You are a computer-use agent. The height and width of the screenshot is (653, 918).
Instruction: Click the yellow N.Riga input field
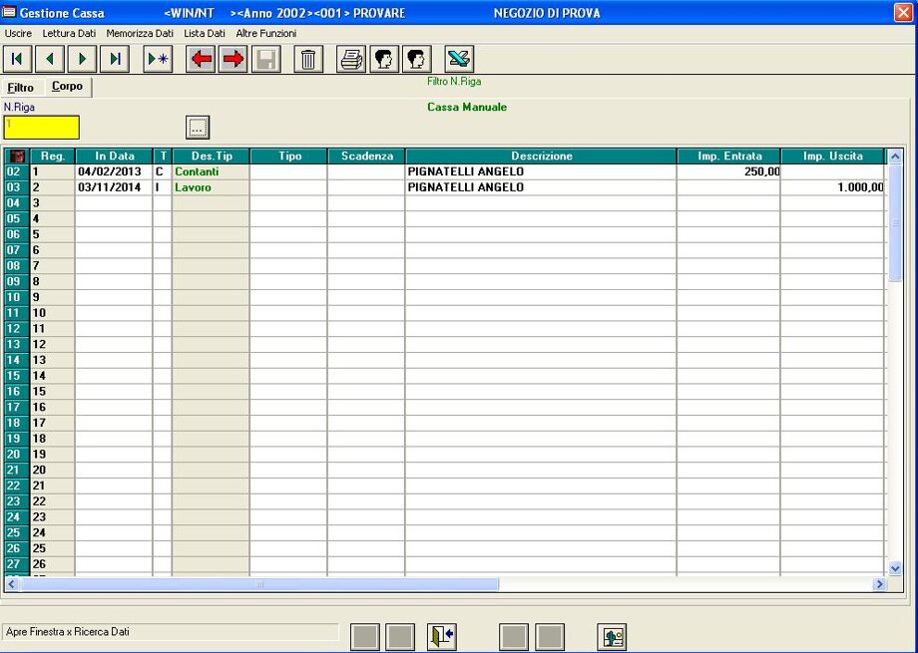click(x=41, y=127)
